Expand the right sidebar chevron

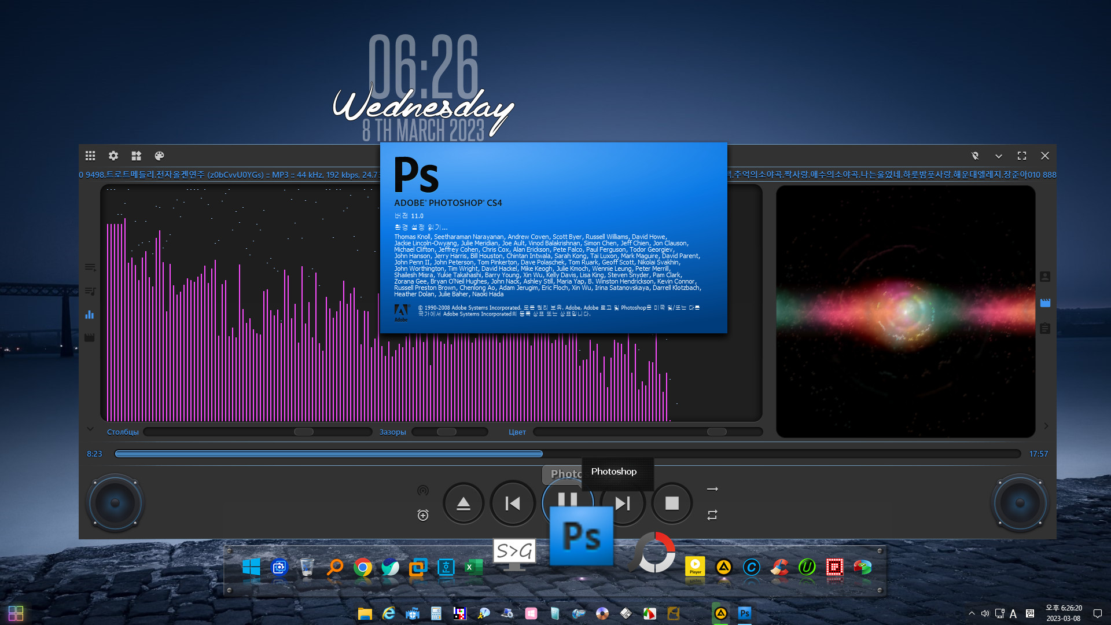(1046, 426)
